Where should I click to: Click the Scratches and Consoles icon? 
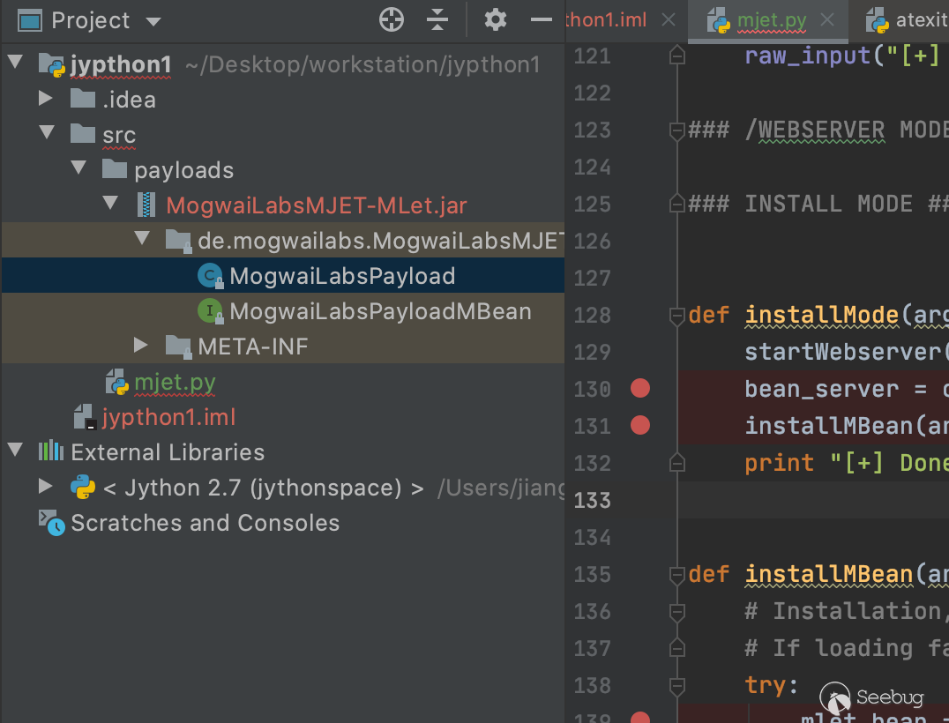51,523
